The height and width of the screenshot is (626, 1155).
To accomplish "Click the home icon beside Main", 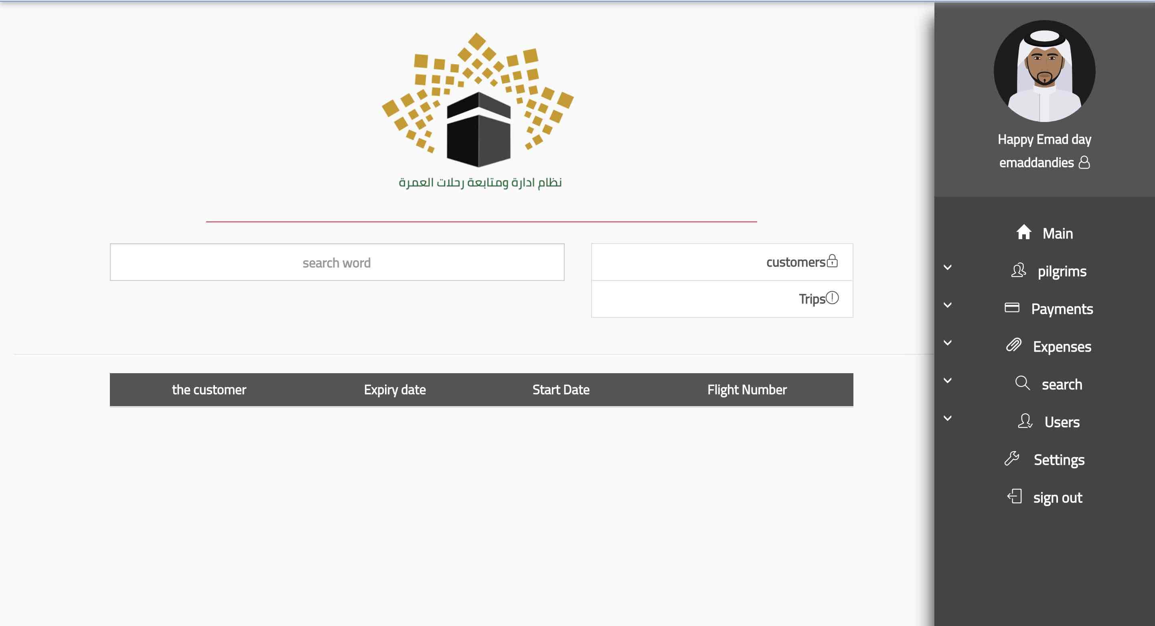I will [1023, 232].
